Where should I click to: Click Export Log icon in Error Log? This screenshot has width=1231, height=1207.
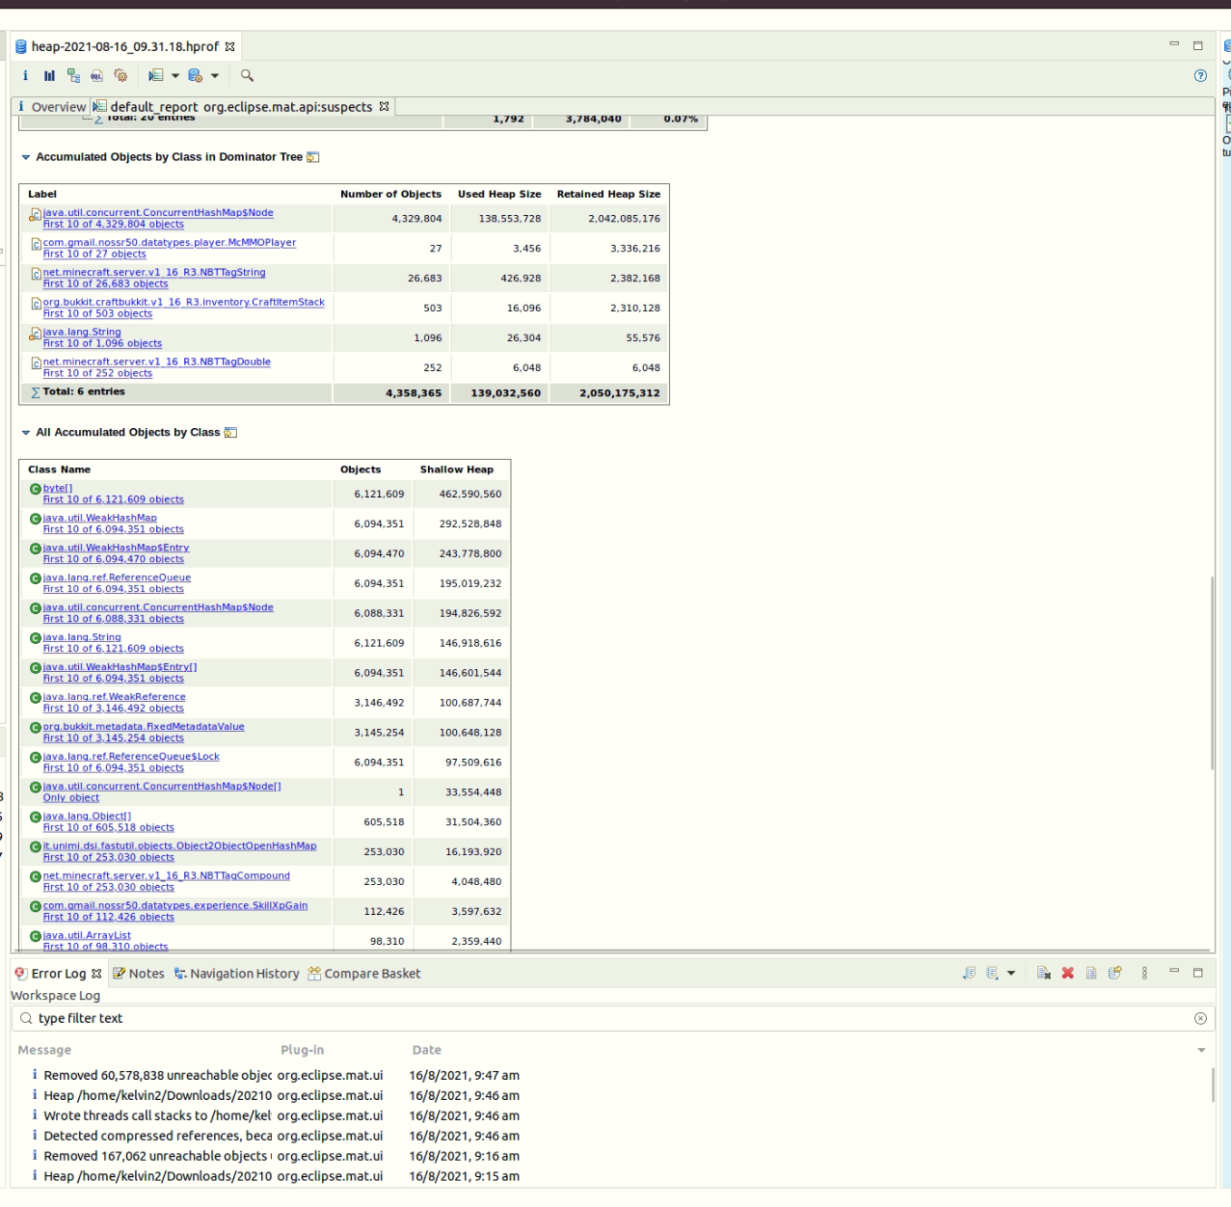click(x=969, y=973)
